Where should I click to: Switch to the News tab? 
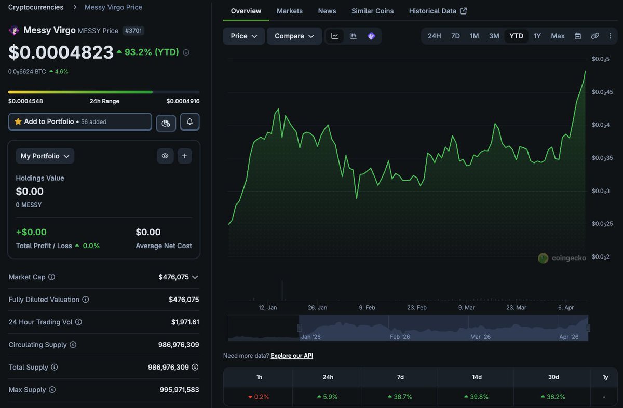[327, 11]
